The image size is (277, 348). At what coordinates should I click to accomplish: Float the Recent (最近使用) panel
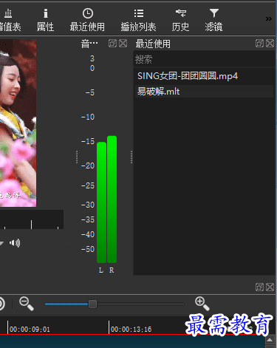pos(259,44)
